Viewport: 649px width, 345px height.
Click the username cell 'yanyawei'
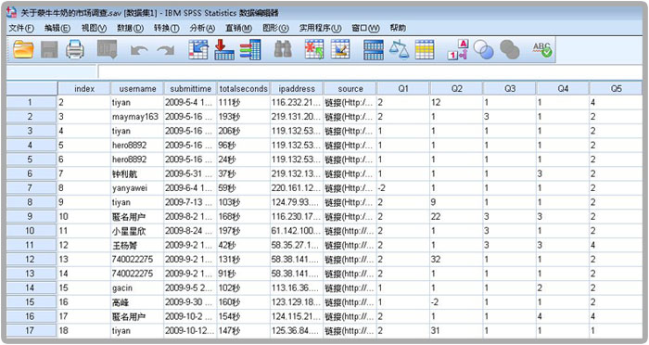(x=137, y=188)
